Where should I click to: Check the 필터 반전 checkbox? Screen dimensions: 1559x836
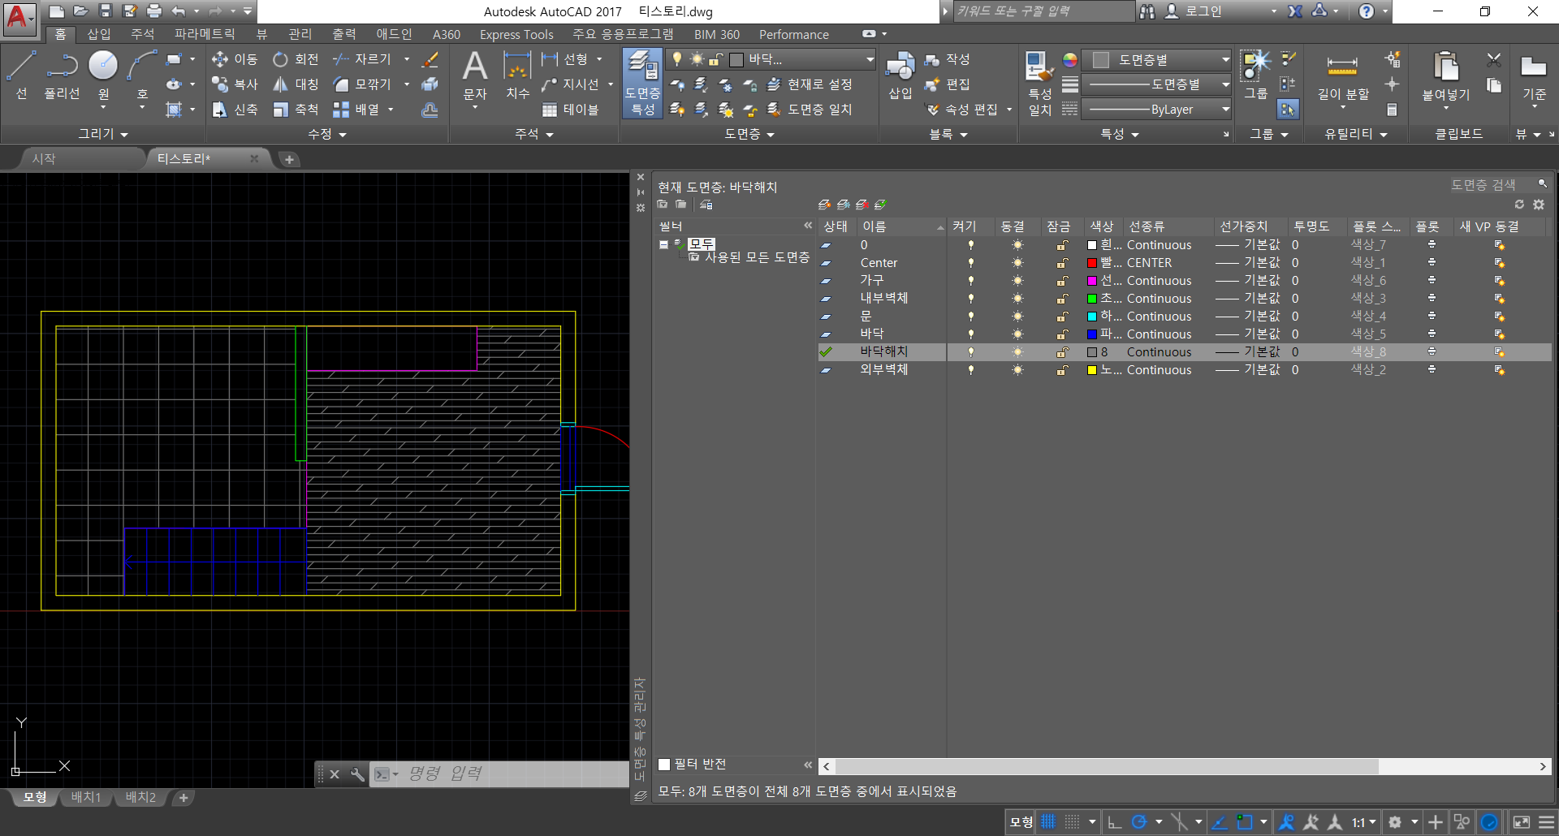click(664, 765)
